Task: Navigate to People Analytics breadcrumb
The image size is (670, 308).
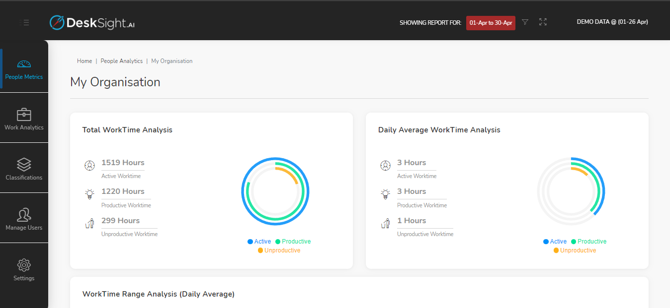Action: click(121, 61)
